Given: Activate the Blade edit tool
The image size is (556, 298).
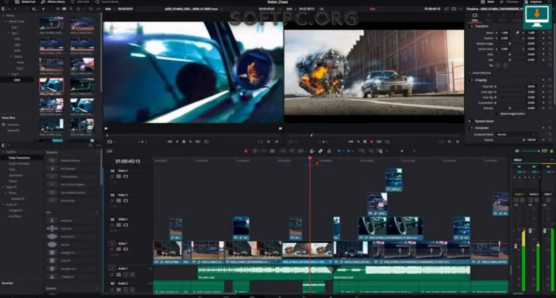Looking at the screenshot, I should (272, 151).
